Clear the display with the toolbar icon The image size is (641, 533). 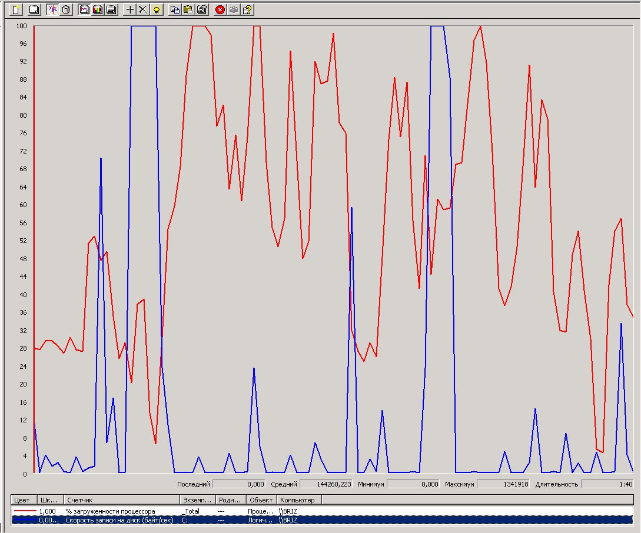[x=34, y=9]
